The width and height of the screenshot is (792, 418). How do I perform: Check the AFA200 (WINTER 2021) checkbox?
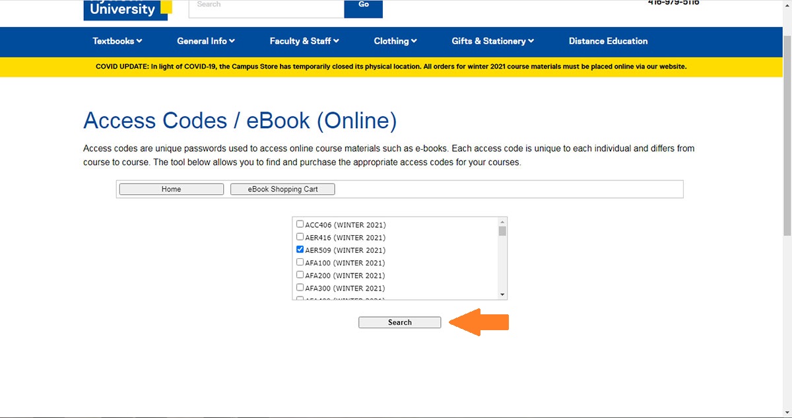pos(300,275)
